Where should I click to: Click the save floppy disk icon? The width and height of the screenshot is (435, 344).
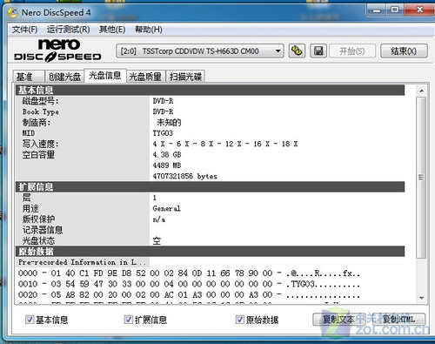(318, 51)
